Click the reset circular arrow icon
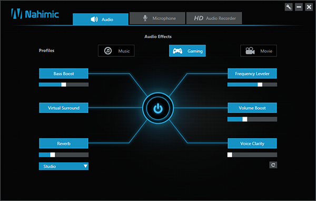316x201 pixels. pyautogui.click(x=273, y=165)
